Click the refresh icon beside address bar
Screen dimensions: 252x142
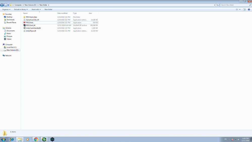coord(218,5)
